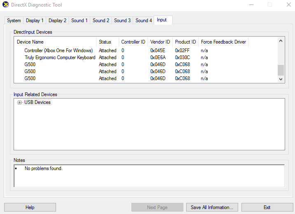Screen dimensions: 295x214
Task: Select Controller (Xbox One For Windows) row
Action: click(146, 51)
